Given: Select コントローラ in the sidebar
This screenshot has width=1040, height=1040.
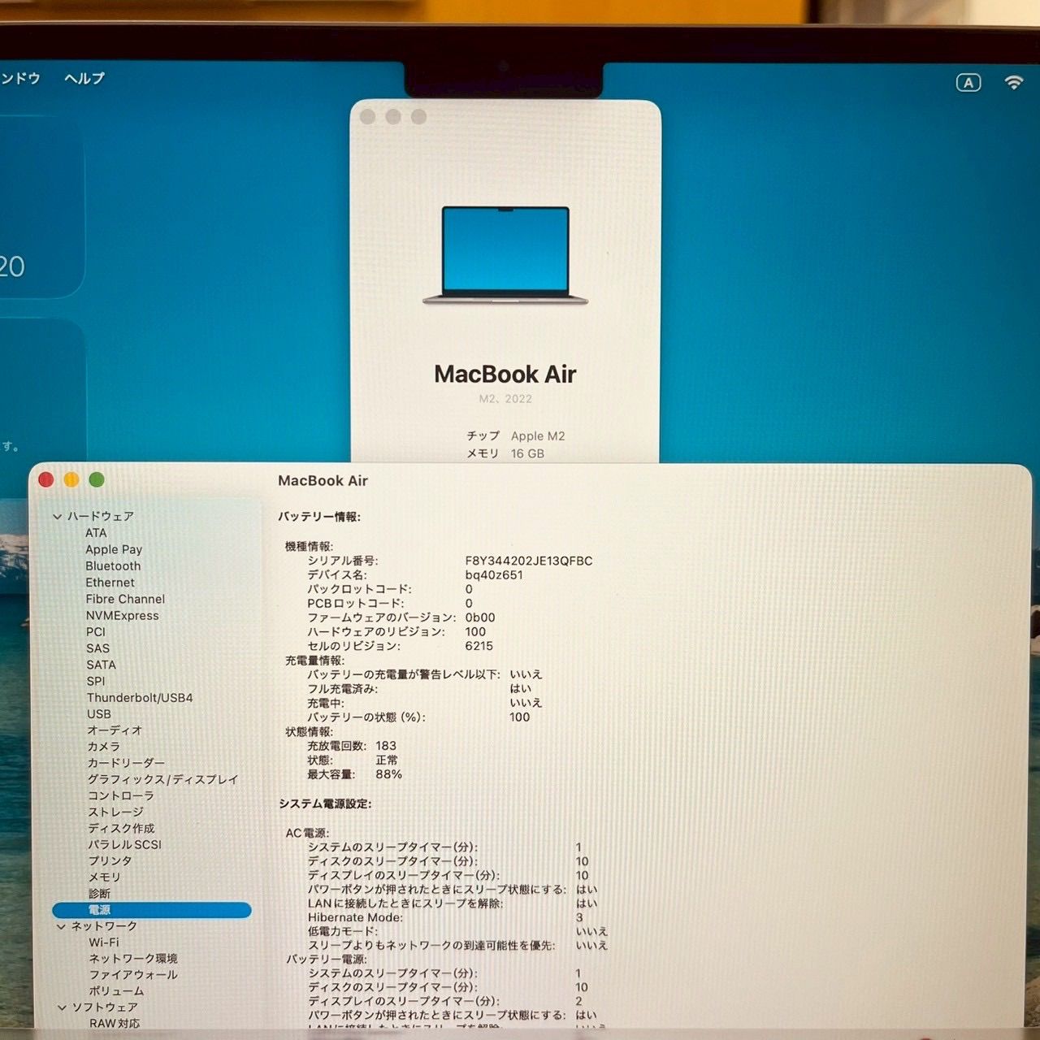Looking at the screenshot, I should coord(121,795).
